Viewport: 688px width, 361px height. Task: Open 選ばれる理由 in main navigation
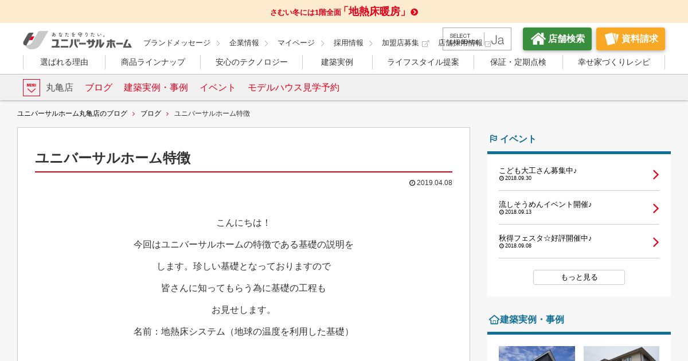click(x=64, y=62)
